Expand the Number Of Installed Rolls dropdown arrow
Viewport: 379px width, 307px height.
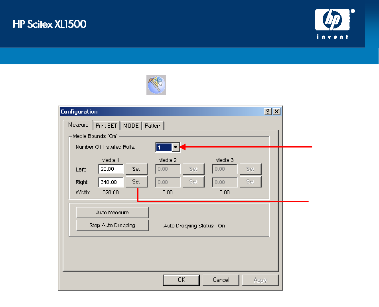(176, 147)
